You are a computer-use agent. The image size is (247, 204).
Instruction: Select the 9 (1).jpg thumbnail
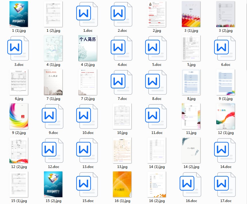(225, 82)
